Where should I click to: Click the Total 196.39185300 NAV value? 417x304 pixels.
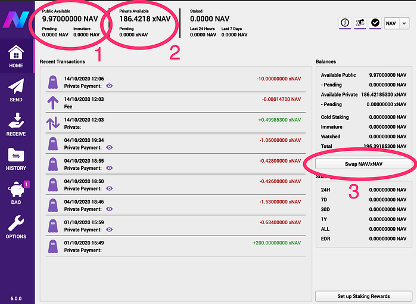[385, 146]
